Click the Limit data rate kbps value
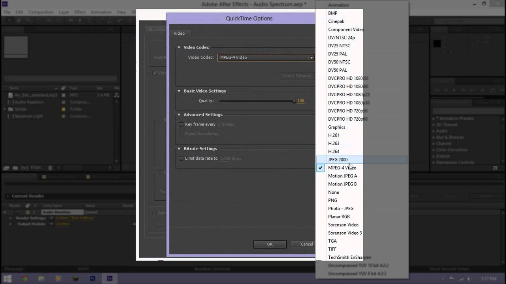 click(x=225, y=159)
